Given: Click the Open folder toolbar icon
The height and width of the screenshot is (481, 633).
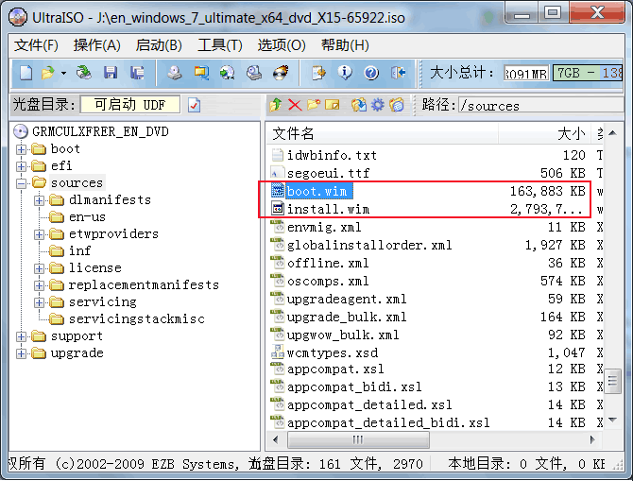Looking at the screenshot, I should [x=47, y=73].
